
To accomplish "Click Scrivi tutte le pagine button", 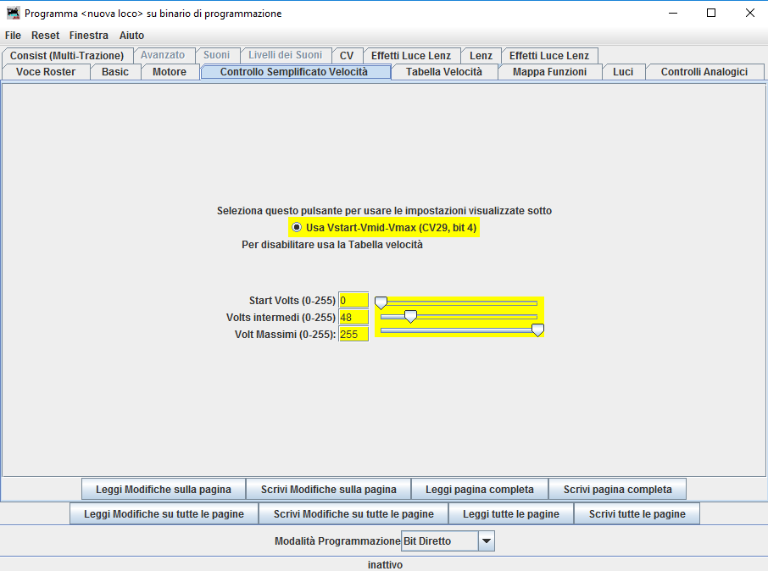I will (x=637, y=514).
